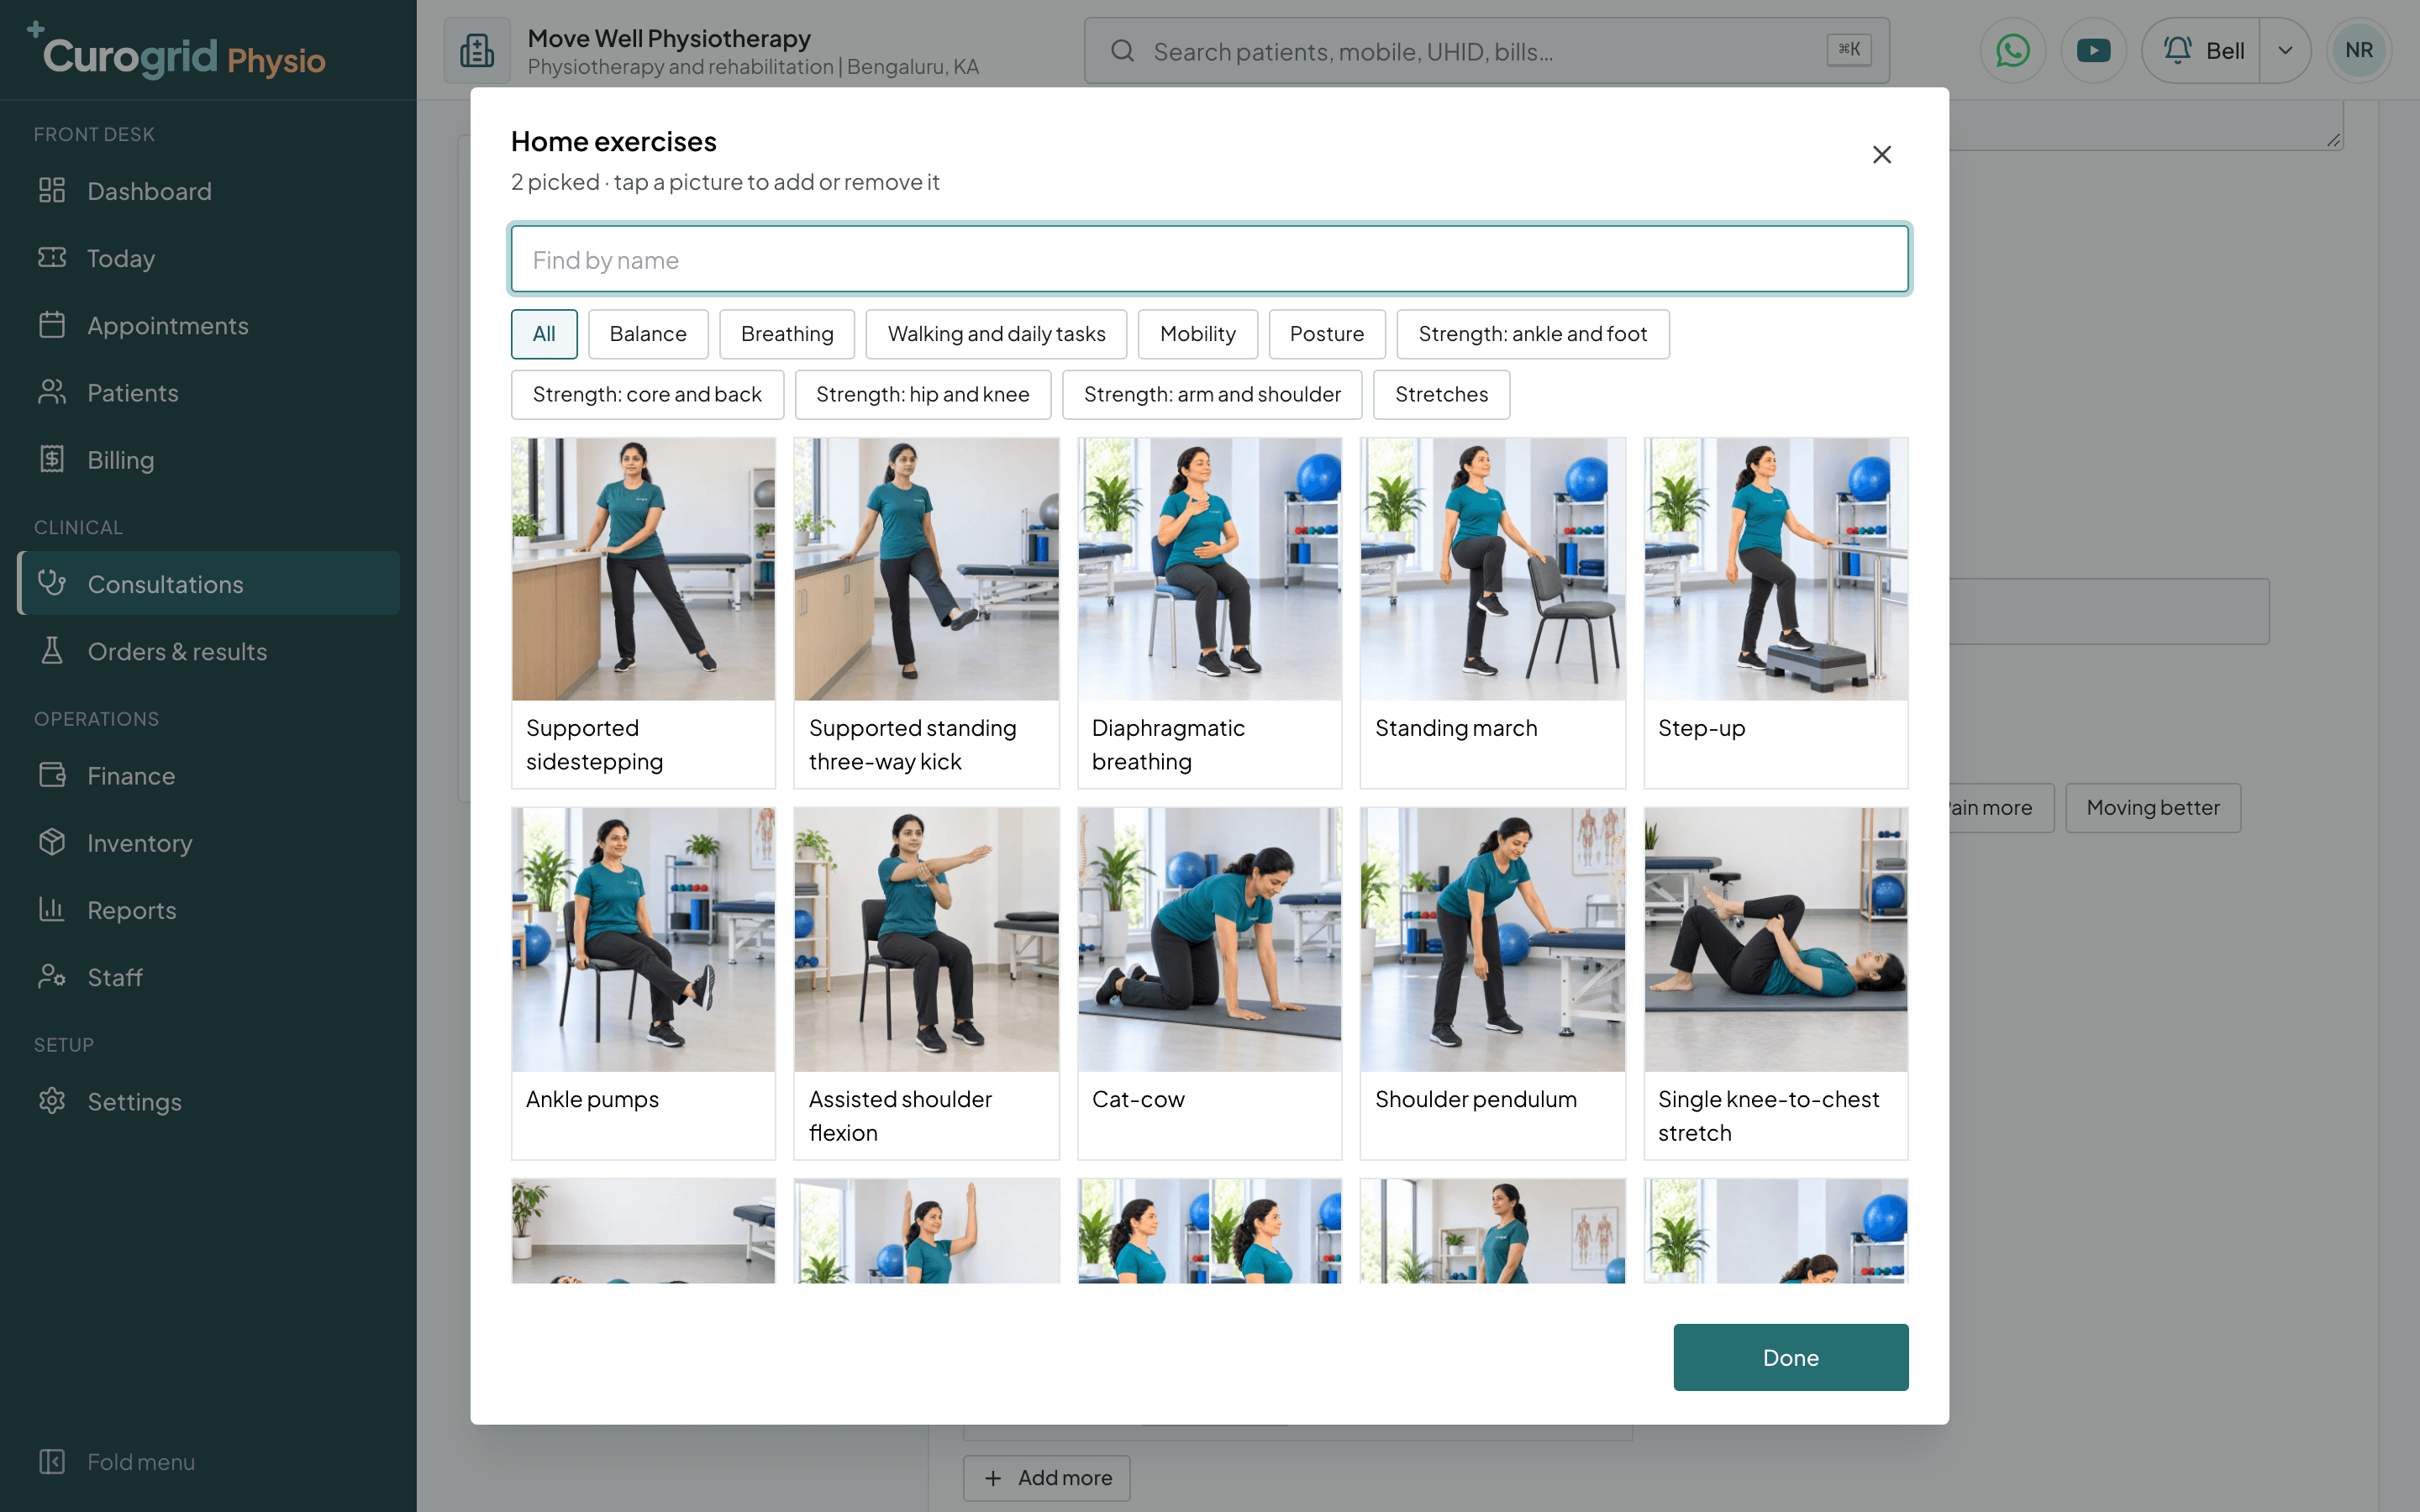Click the Move Well Physiotherapy clinic name
The width and height of the screenshot is (2420, 1512).
(669, 38)
